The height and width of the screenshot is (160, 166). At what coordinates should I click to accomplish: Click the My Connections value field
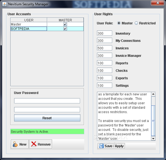coord(104,40)
